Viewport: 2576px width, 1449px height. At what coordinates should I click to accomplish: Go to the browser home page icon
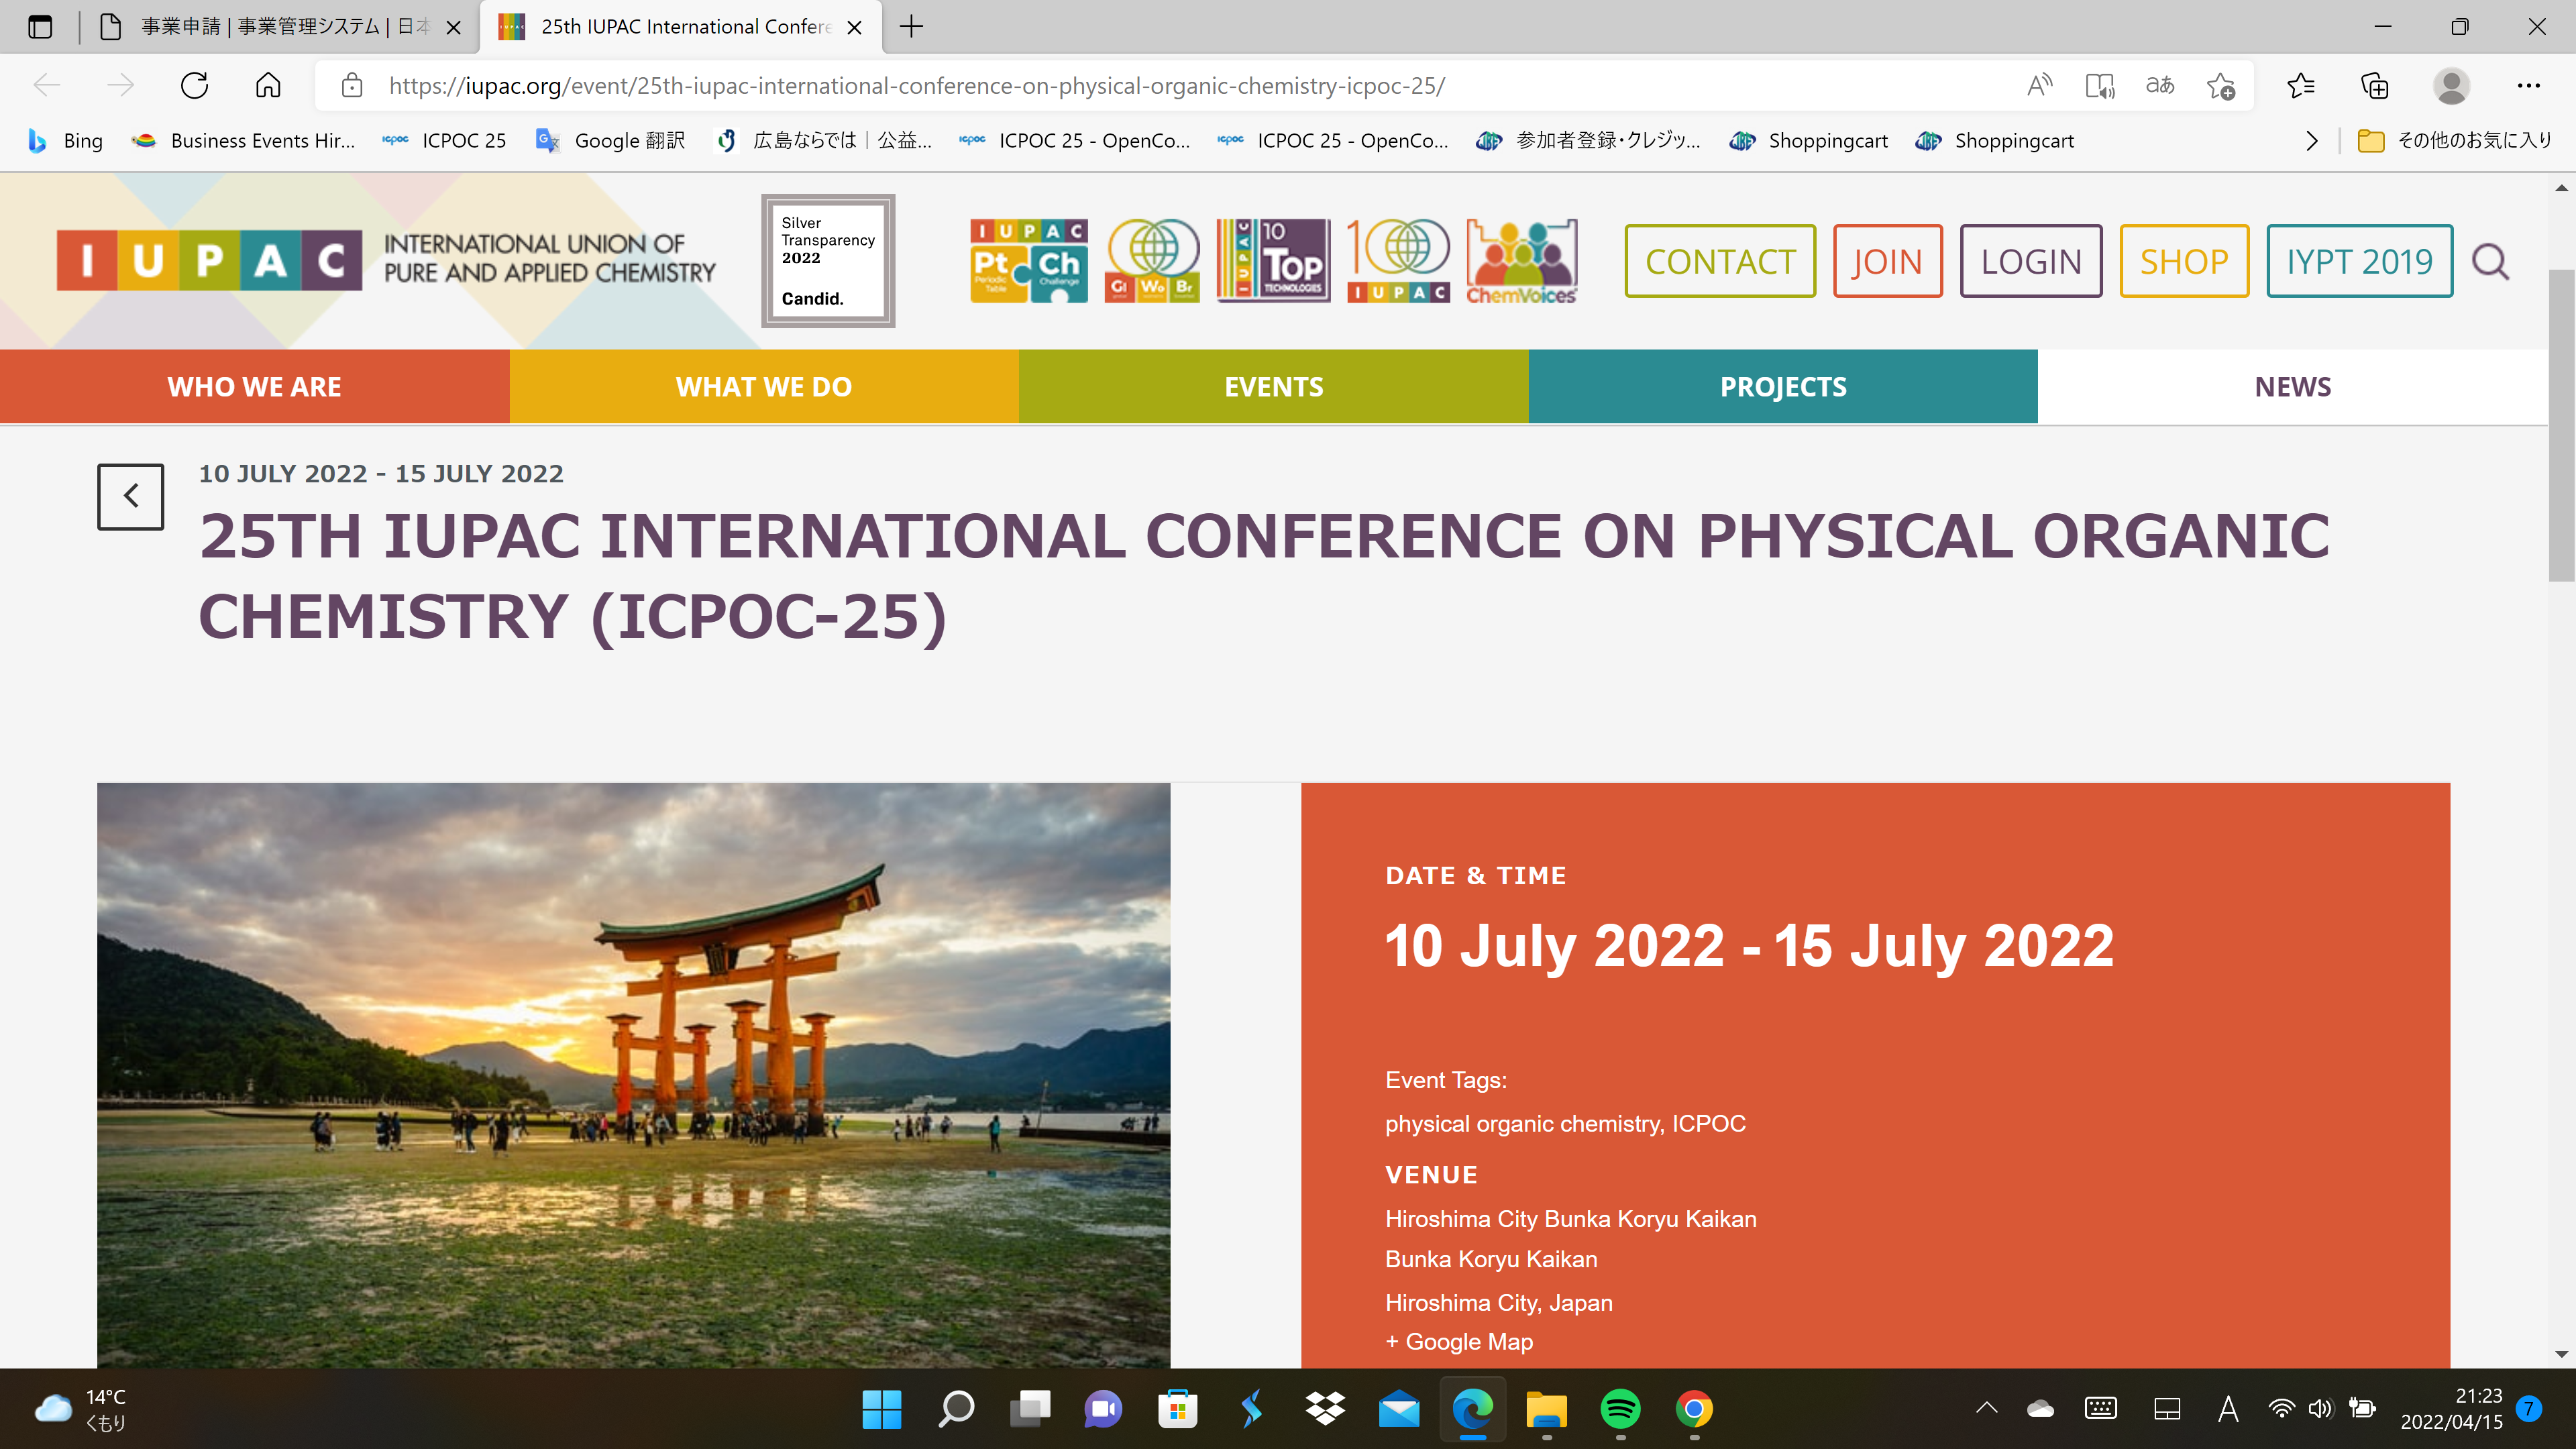click(x=268, y=86)
